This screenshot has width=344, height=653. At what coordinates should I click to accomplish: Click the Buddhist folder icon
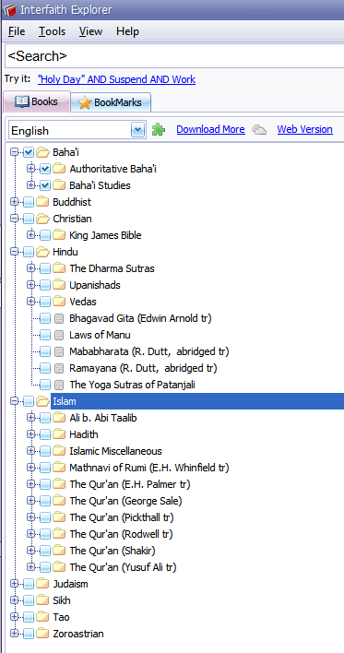coord(42,202)
